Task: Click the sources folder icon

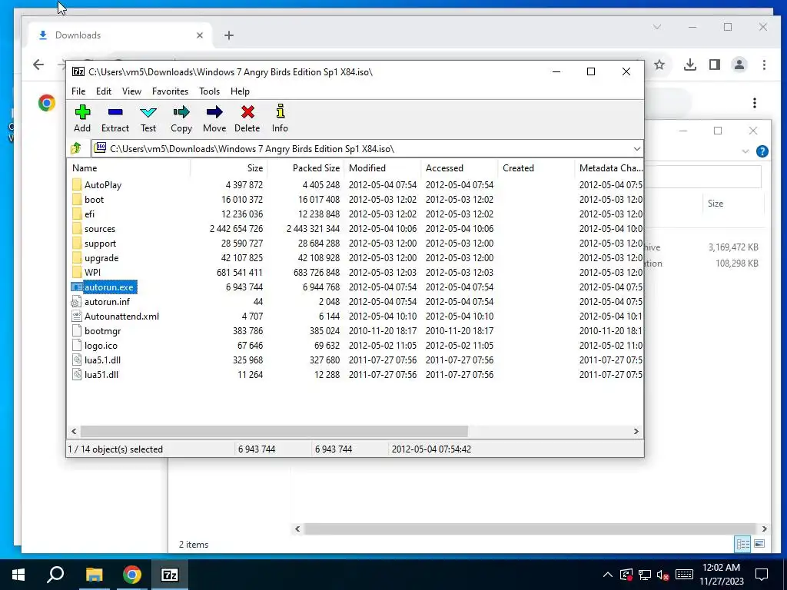Action: point(77,229)
